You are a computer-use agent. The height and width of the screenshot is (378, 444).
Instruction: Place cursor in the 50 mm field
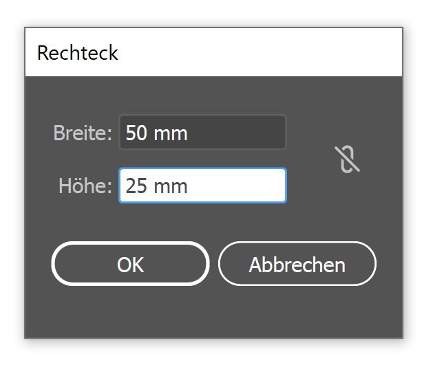(x=202, y=133)
